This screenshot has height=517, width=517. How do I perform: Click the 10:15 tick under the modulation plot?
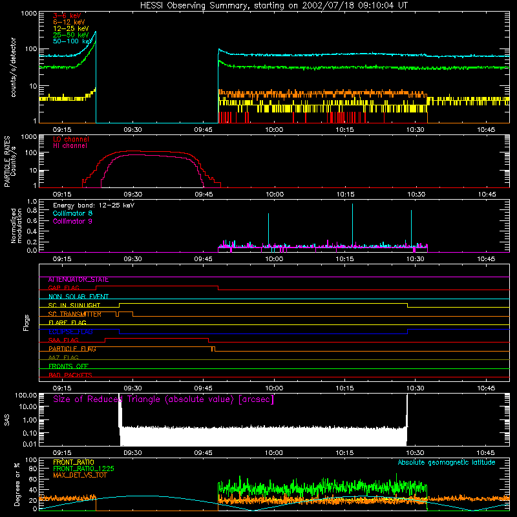click(x=344, y=259)
